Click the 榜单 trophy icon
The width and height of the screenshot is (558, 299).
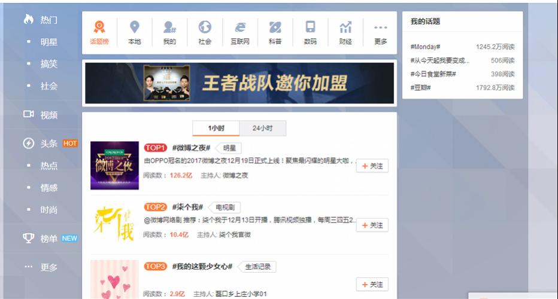[x=29, y=238]
